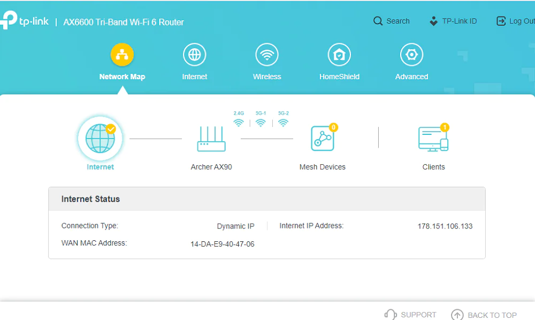The image size is (535, 320).
Task: Click the Log Out link text
Action: [x=522, y=21]
